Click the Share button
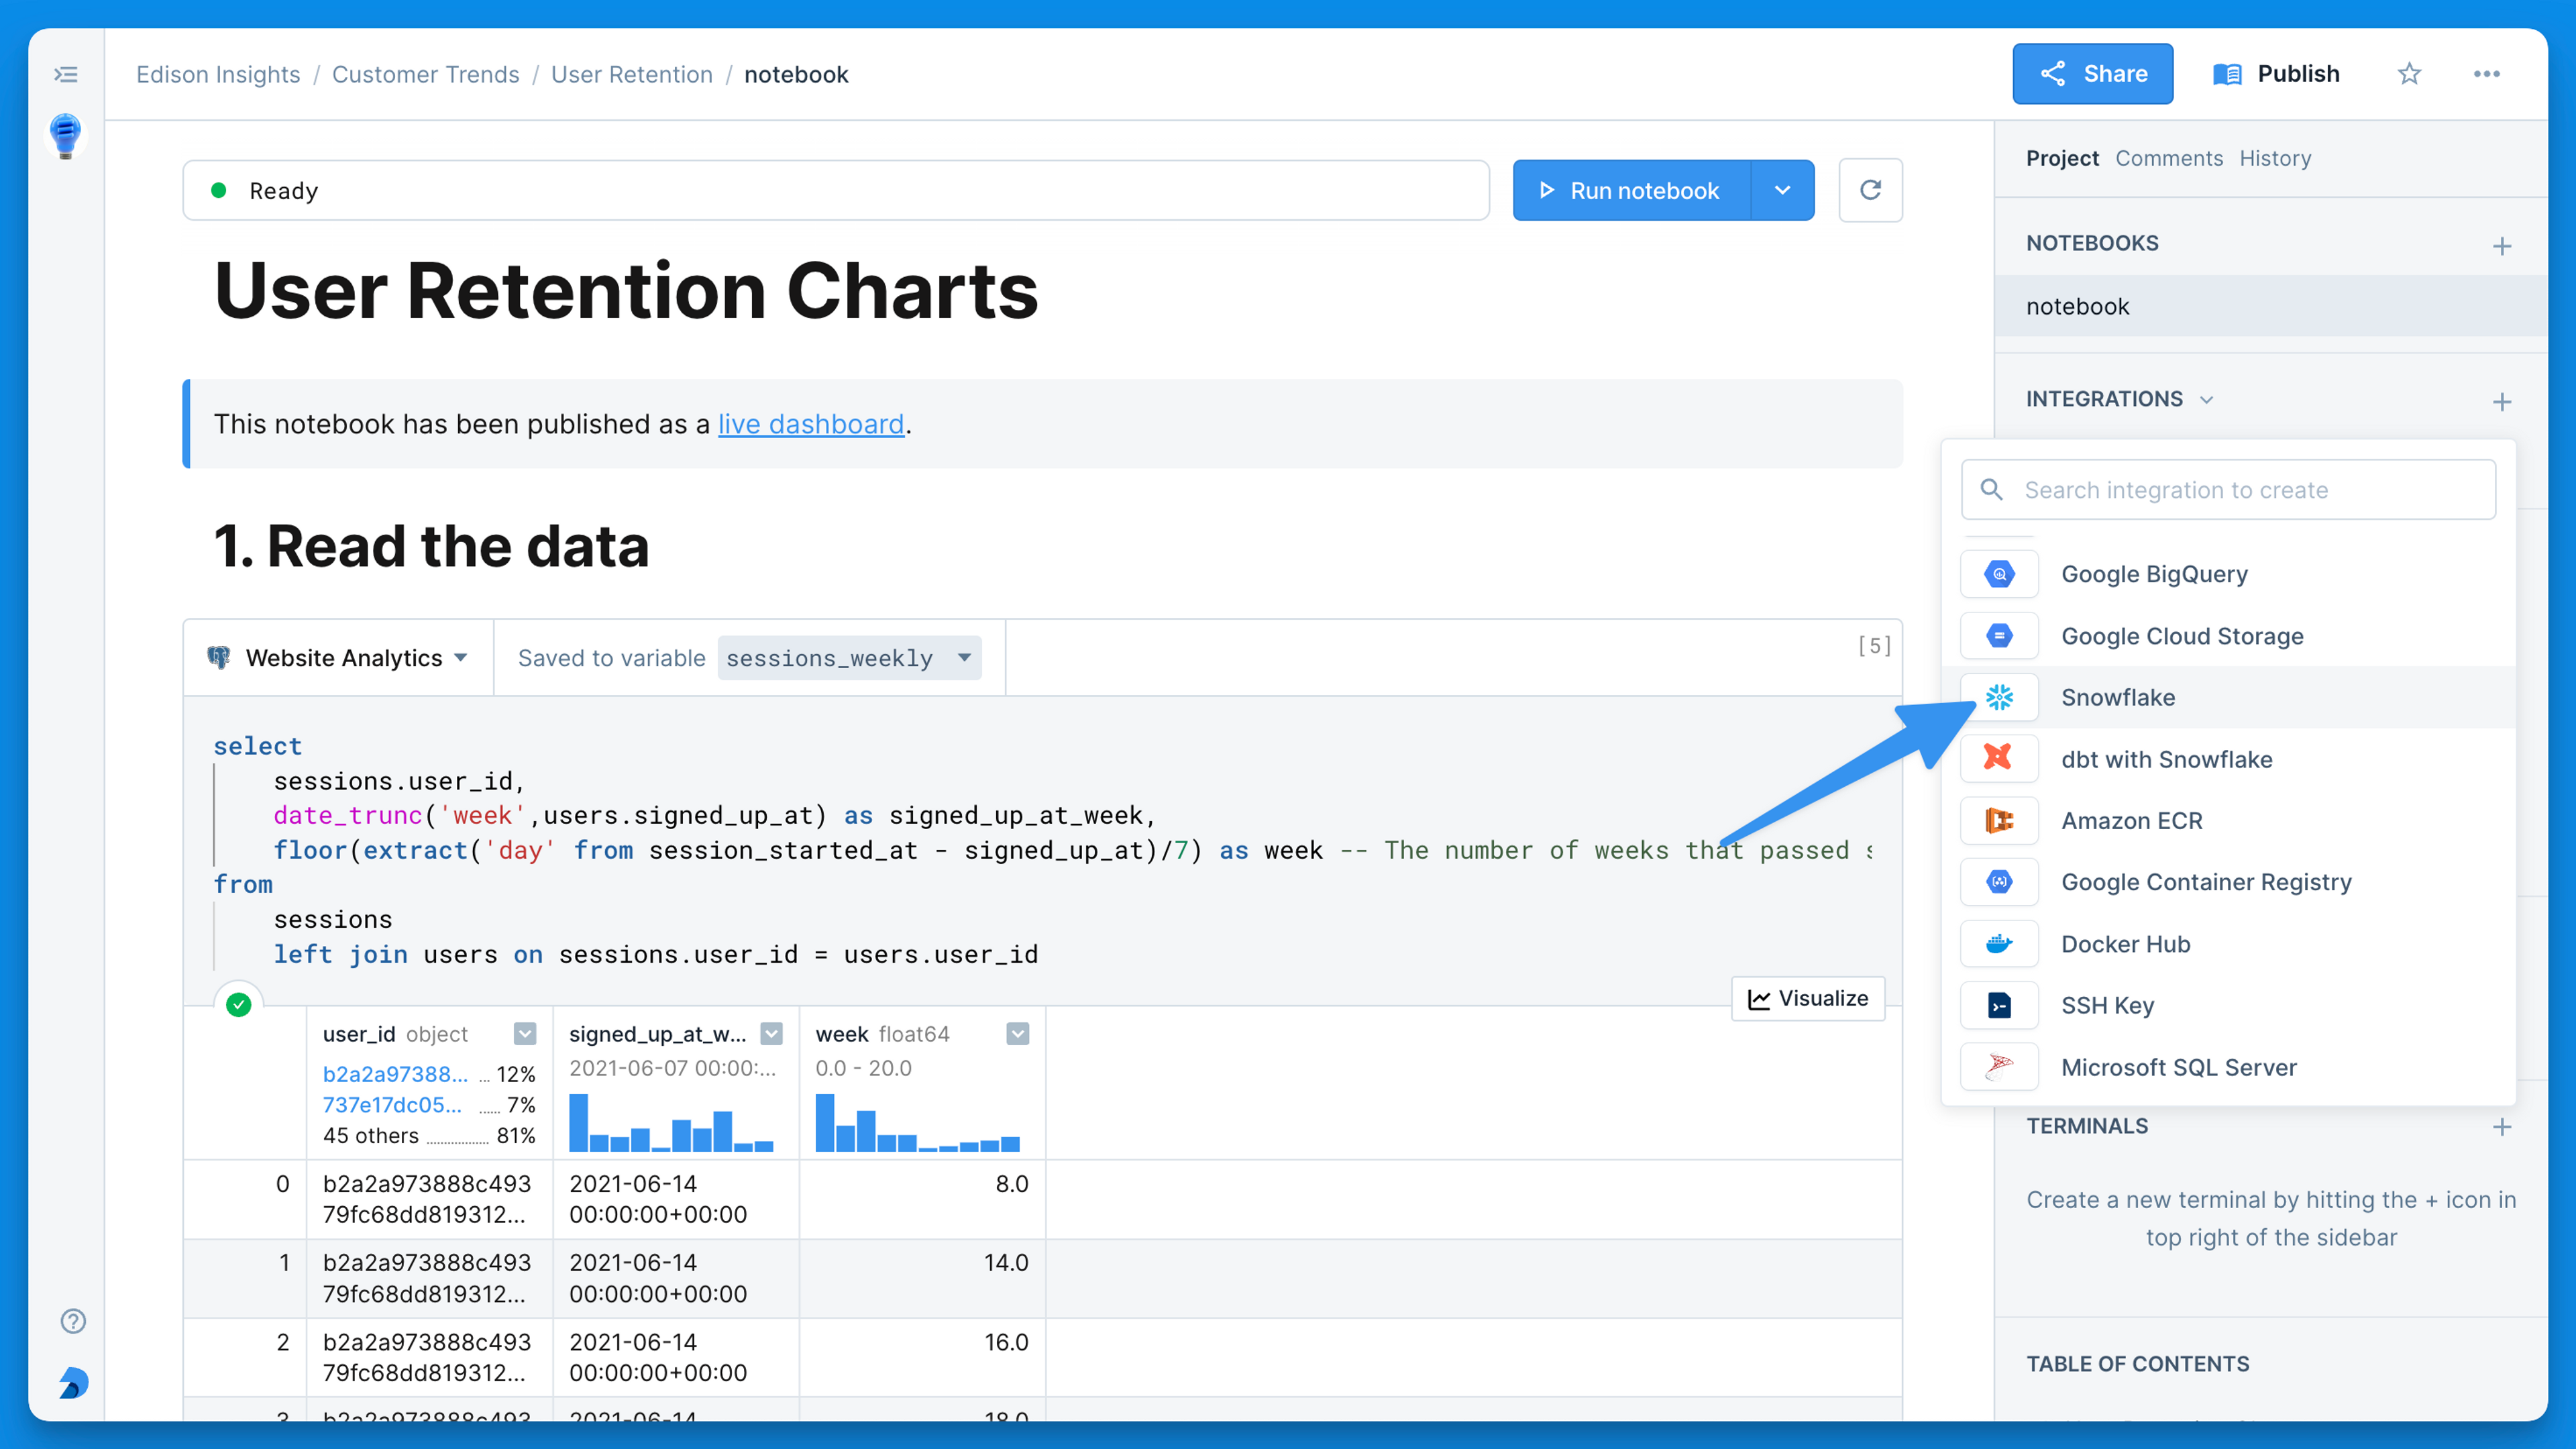 [2092, 74]
